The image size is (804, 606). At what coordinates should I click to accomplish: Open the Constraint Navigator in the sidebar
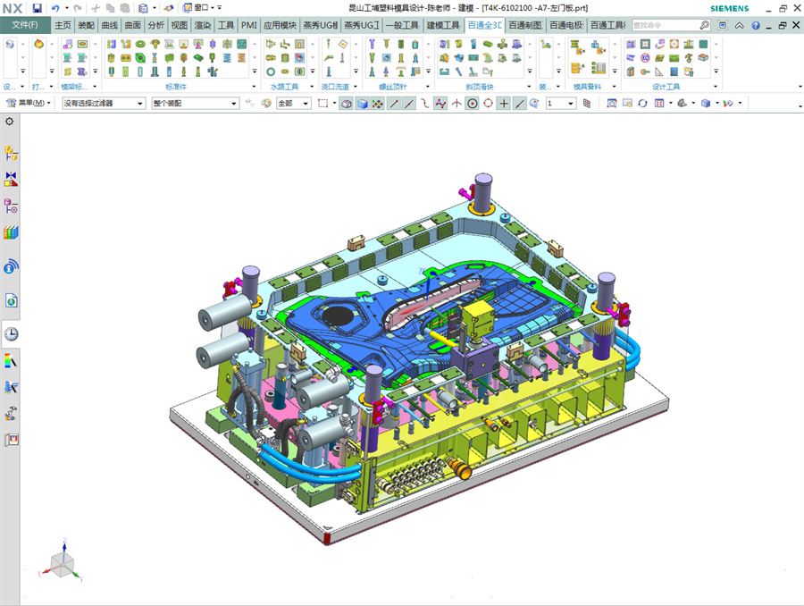coord(11,180)
